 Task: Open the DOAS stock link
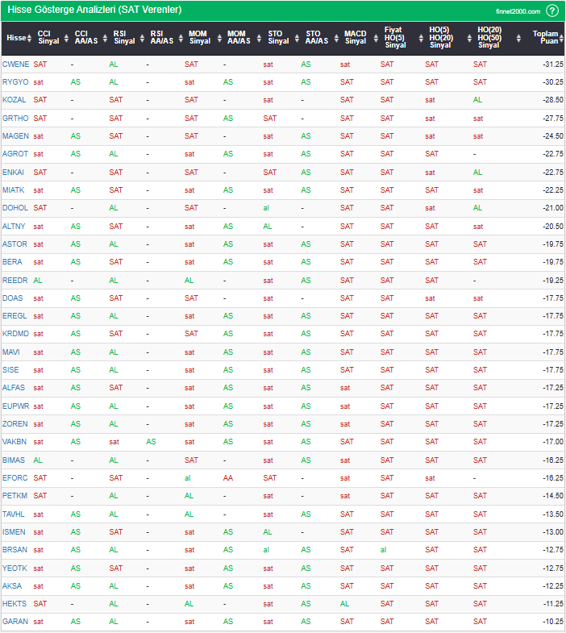[13, 298]
